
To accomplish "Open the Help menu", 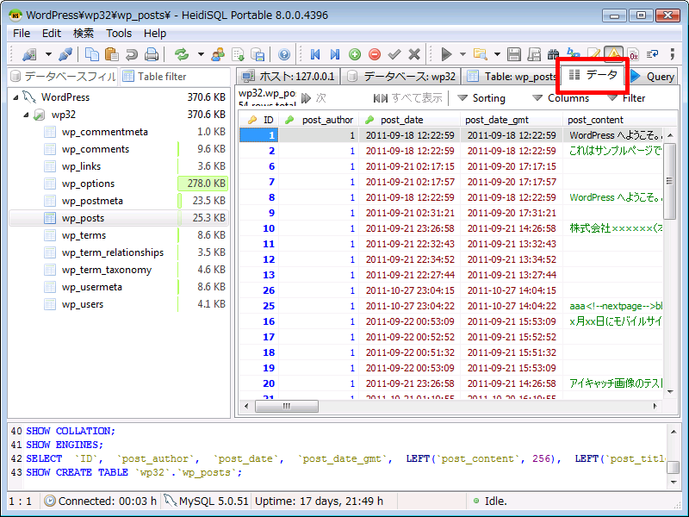I will coord(155,34).
